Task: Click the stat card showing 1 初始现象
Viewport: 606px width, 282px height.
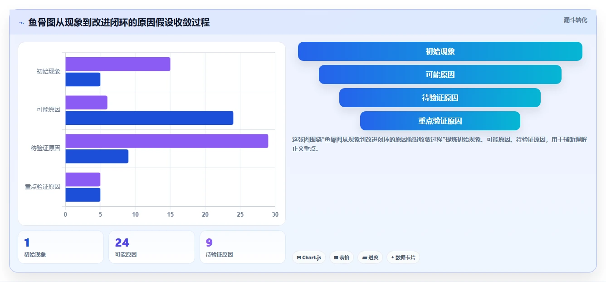Action: click(x=61, y=247)
